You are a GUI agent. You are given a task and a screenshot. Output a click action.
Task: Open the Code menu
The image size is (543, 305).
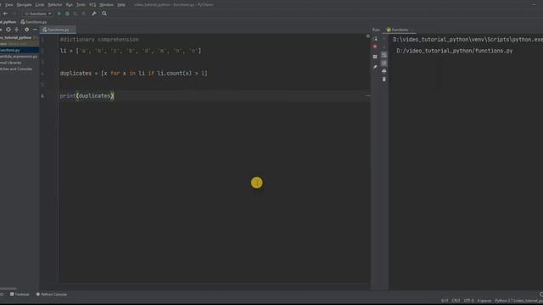point(40,5)
